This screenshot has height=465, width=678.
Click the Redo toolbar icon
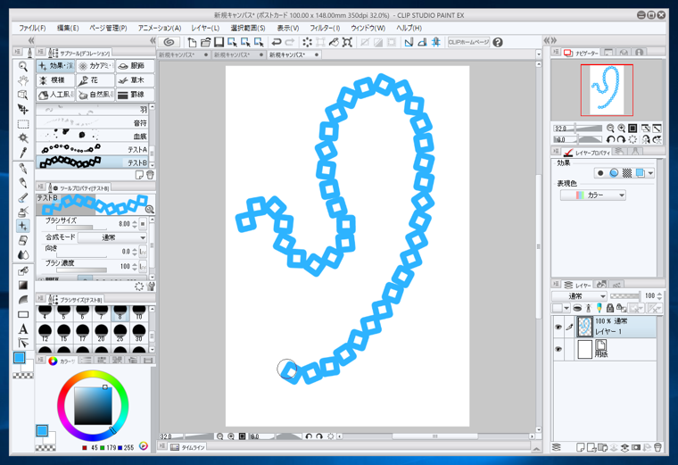(290, 42)
